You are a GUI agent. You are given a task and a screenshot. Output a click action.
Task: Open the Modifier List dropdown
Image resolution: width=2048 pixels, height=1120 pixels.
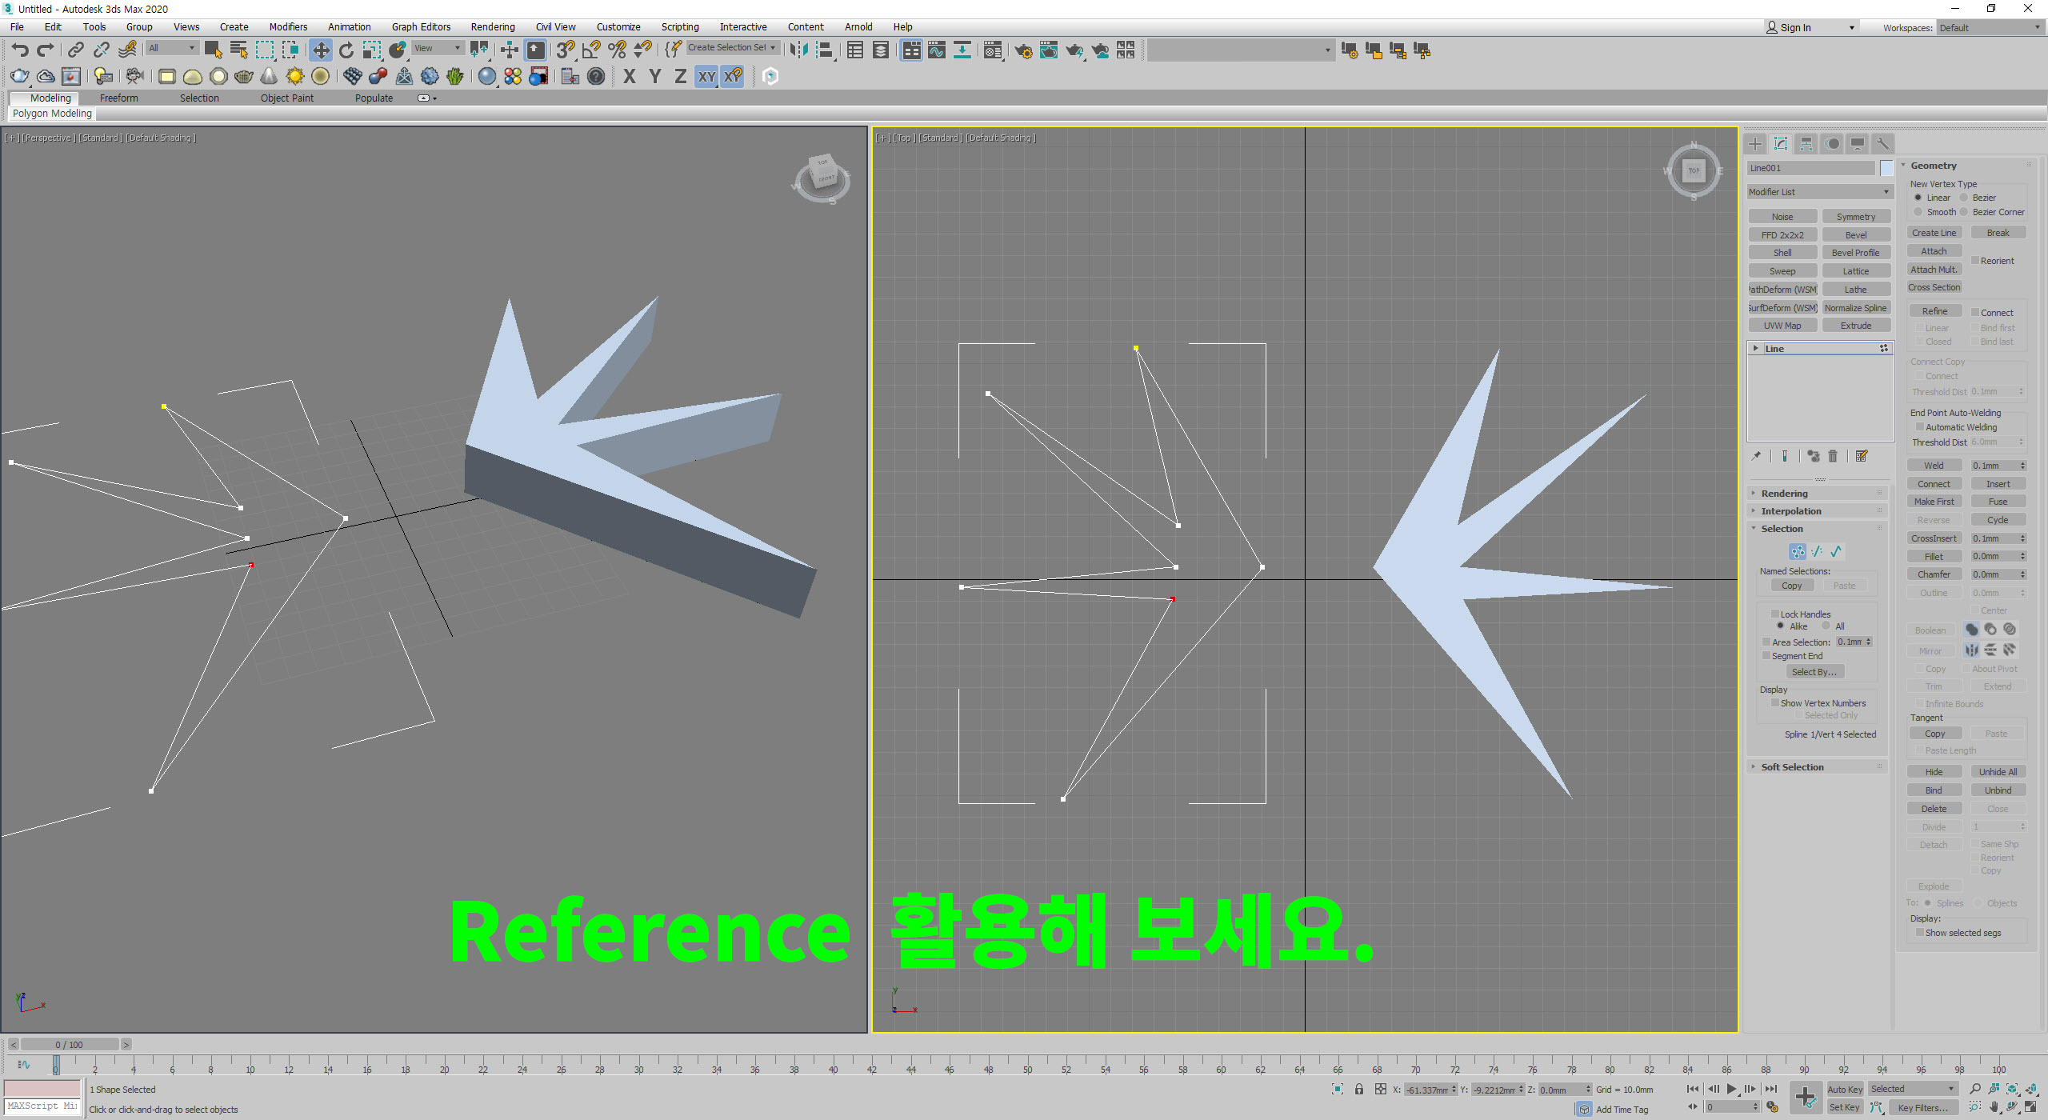coord(1818,192)
